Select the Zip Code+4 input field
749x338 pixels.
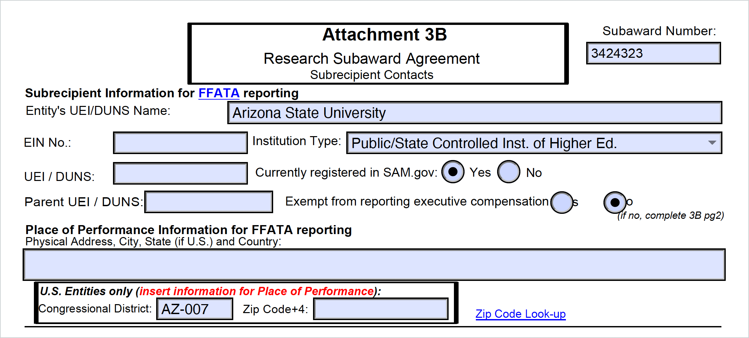(380, 309)
